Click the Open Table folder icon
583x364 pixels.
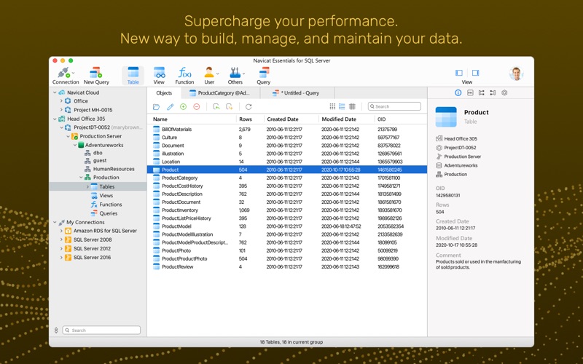[x=156, y=107]
